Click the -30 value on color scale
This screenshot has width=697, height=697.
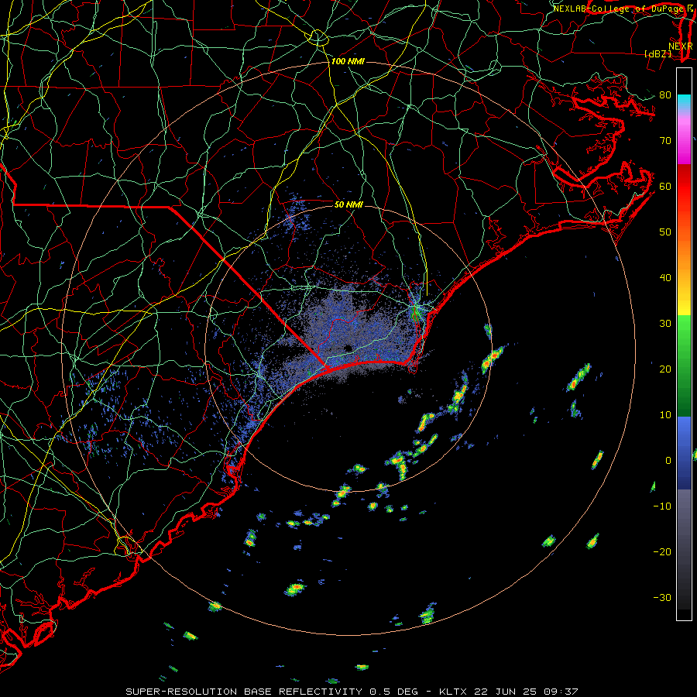click(x=662, y=598)
